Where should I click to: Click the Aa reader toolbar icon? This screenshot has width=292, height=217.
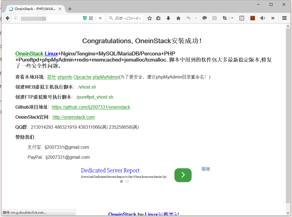coord(214,18)
